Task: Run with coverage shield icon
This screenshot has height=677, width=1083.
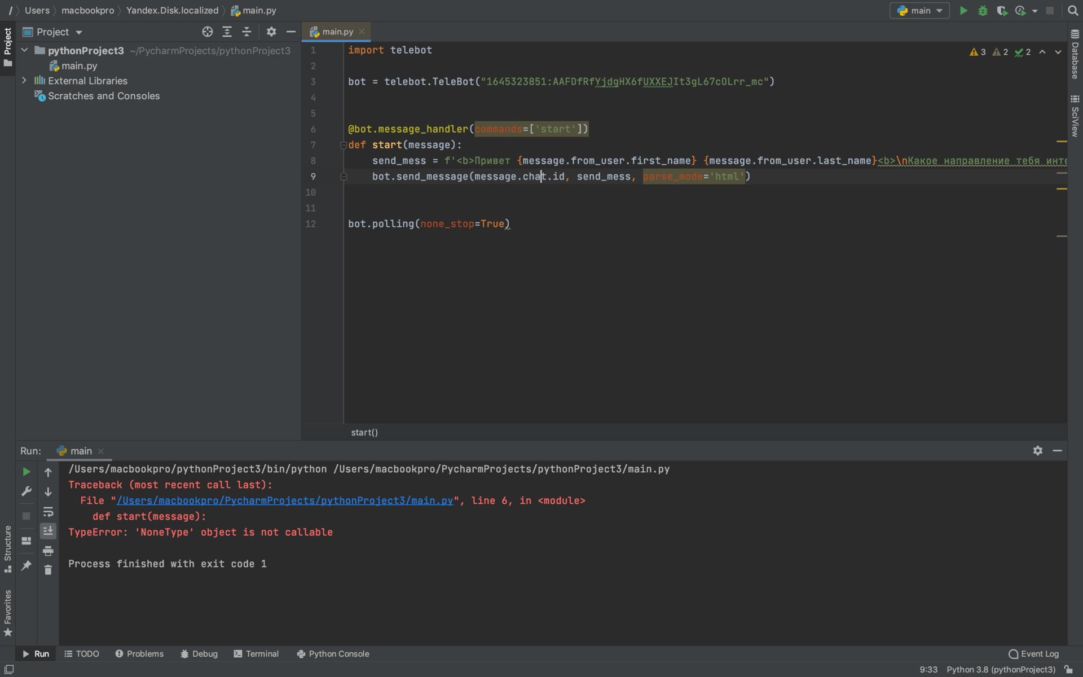Action: click(1002, 11)
